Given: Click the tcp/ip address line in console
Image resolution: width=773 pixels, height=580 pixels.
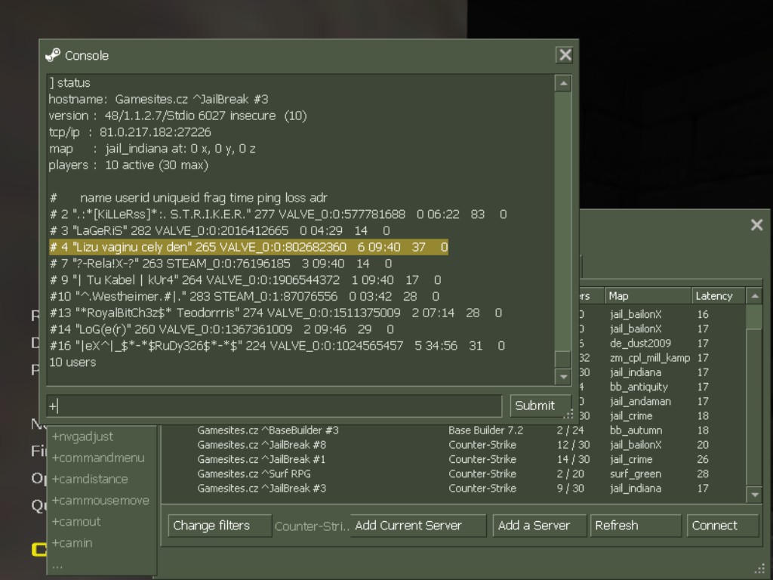Looking at the screenshot, I should 130,132.
